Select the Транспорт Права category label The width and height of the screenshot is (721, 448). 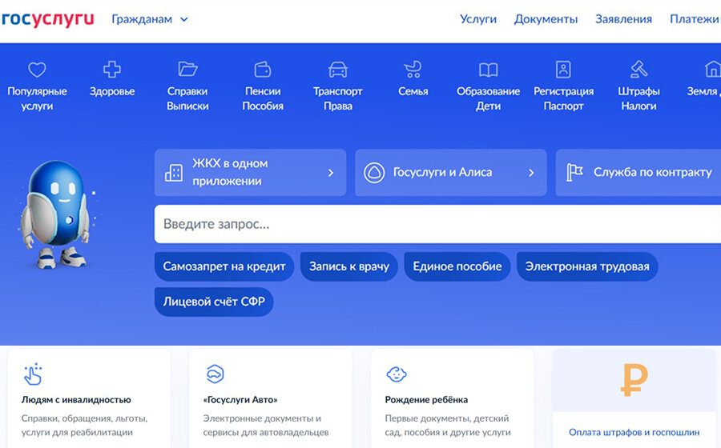pos(338,98)
